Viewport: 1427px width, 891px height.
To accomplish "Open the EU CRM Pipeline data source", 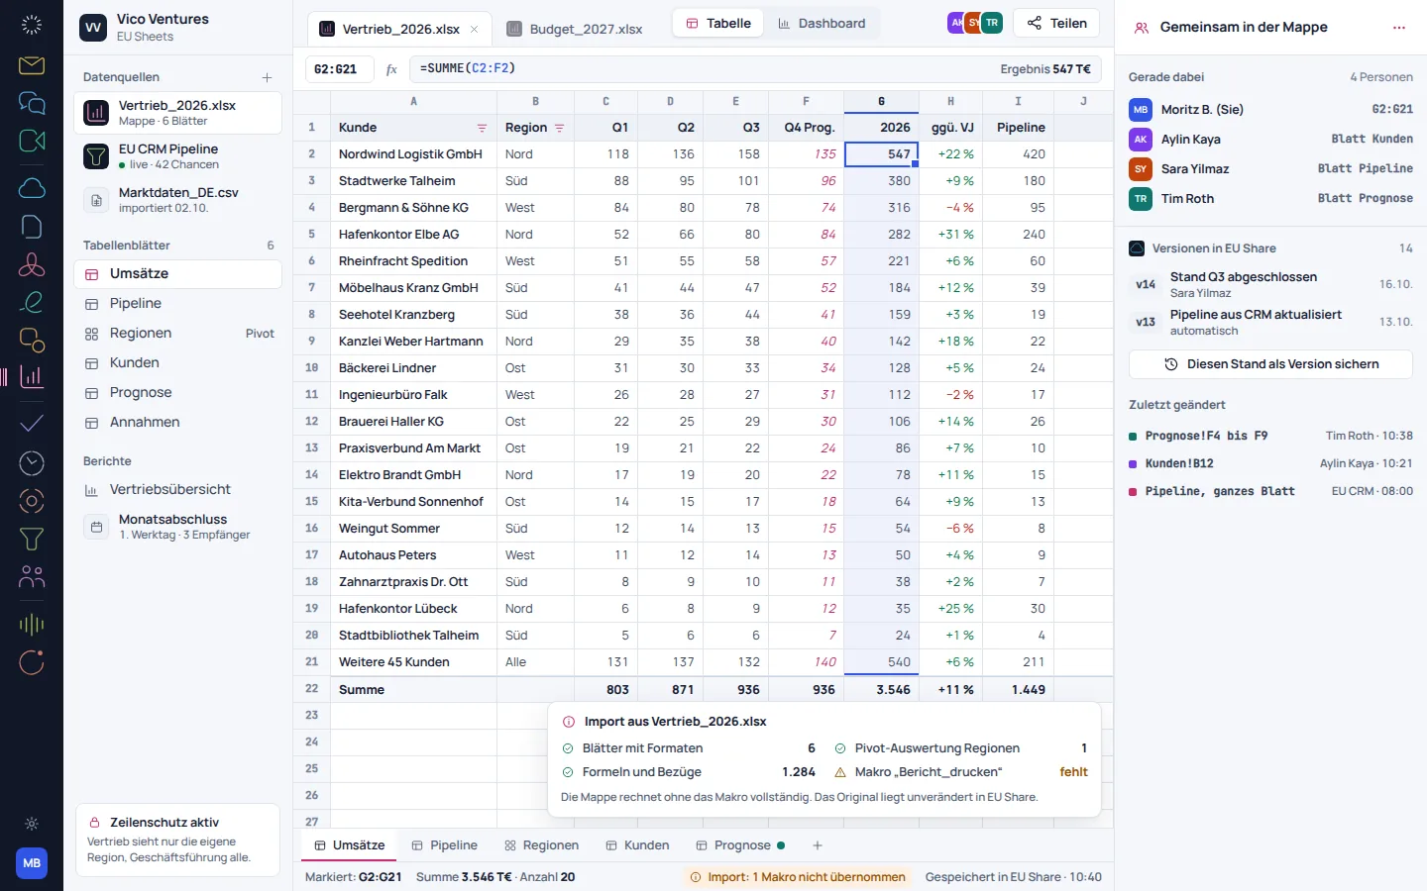I will 177,156.
